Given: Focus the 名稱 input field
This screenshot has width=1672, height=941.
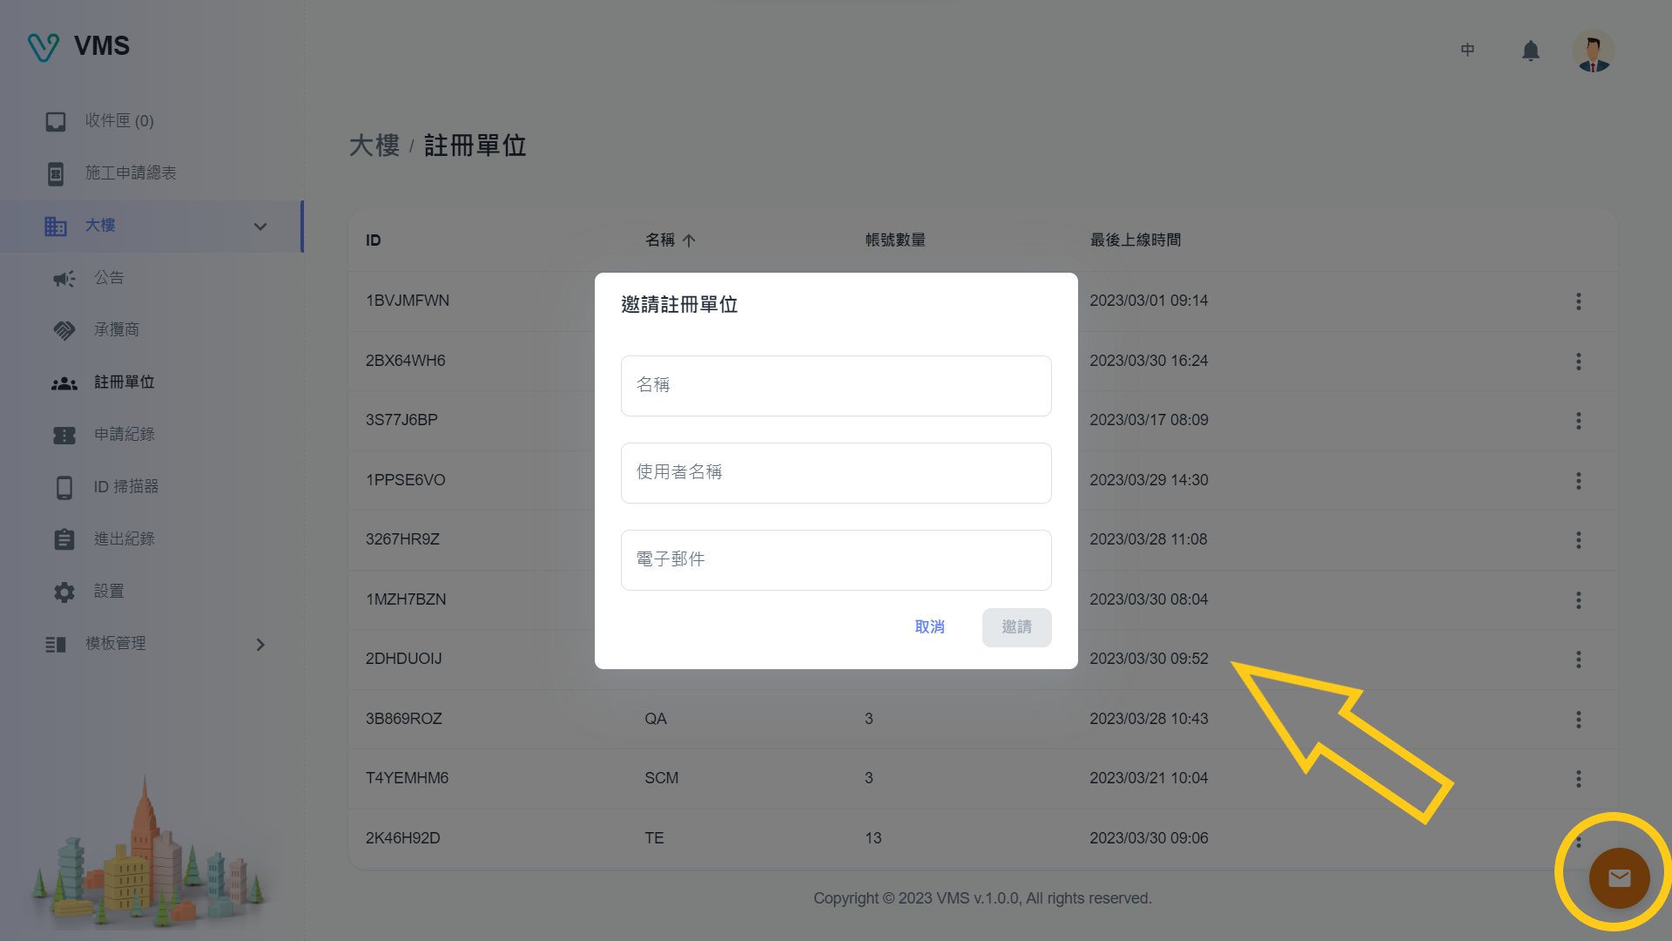Looking at the screenshot, I should click(x=835, y=386).
